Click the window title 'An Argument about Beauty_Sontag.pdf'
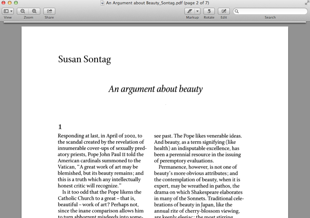Viewport: 310px width, 218px height. tap(144, 3)
